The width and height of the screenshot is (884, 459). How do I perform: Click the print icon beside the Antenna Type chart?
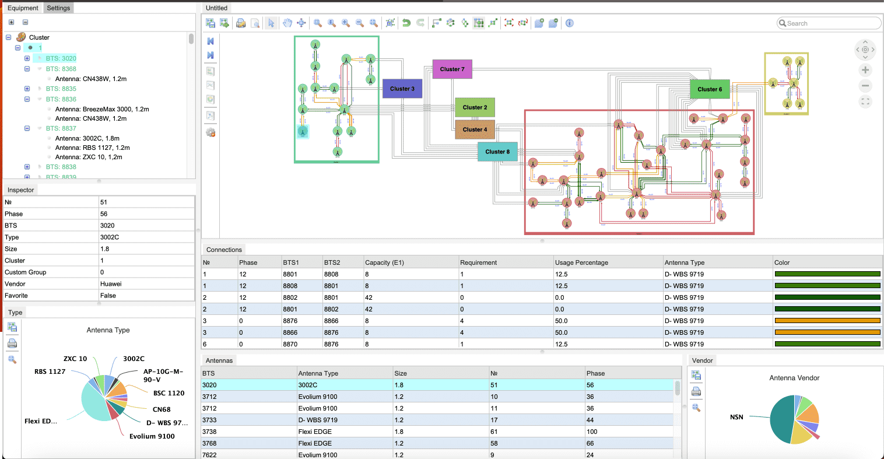coord(13,342)
